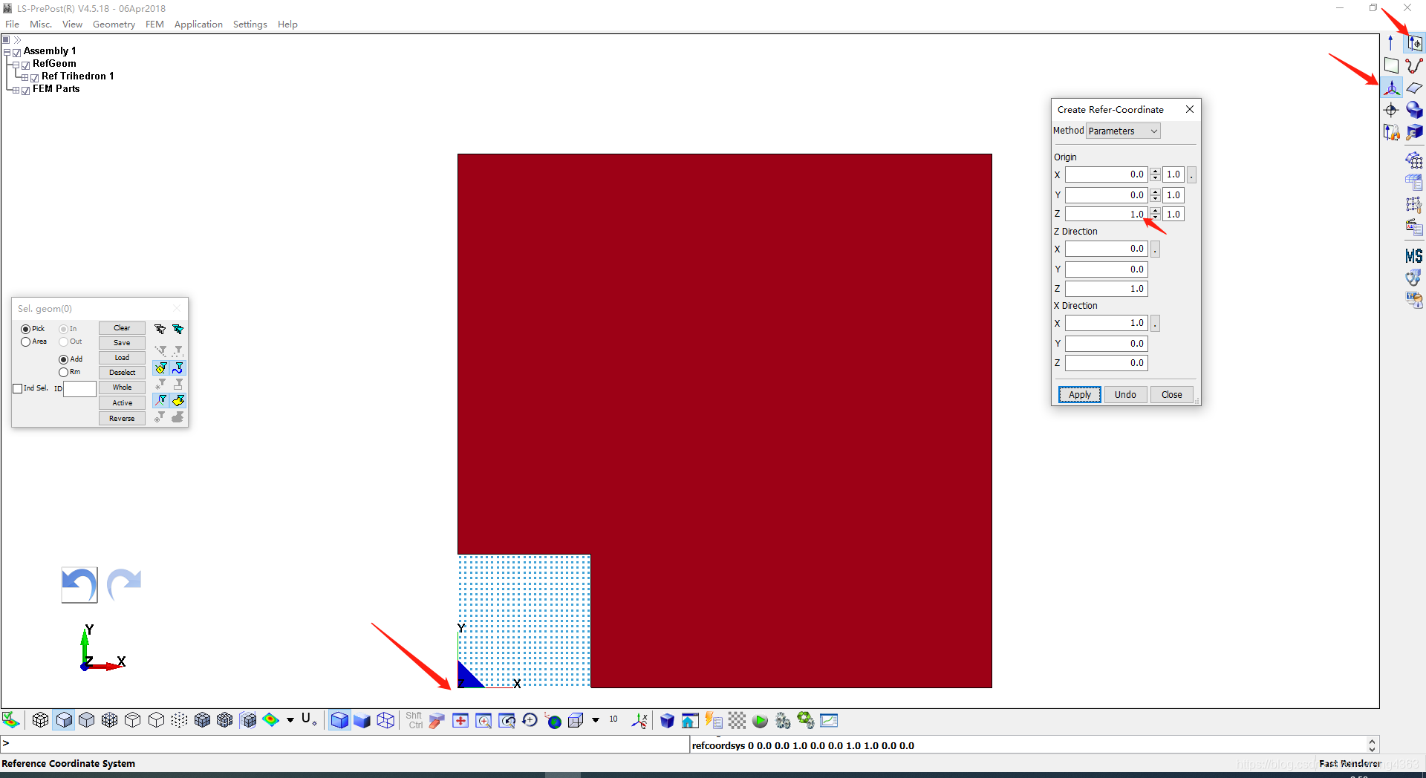Screen dimensions: 1426x778
Task: Expand the FEM Parts tree node
Action: [x=16, y=90]
